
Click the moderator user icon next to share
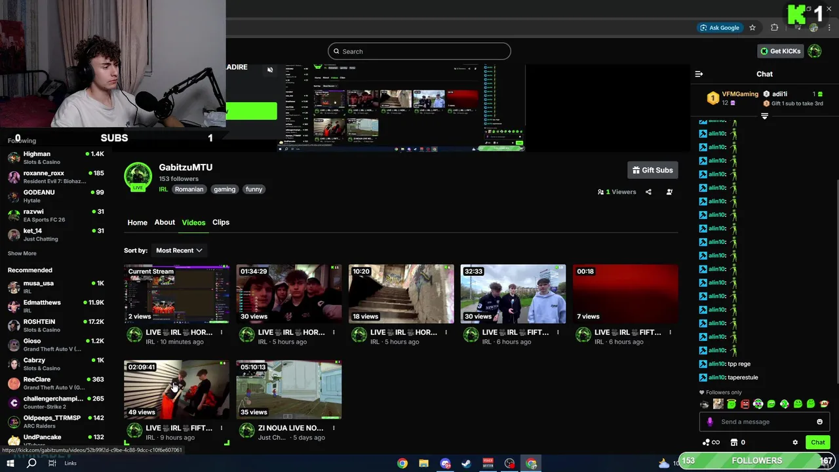click(x=669, y=192)
